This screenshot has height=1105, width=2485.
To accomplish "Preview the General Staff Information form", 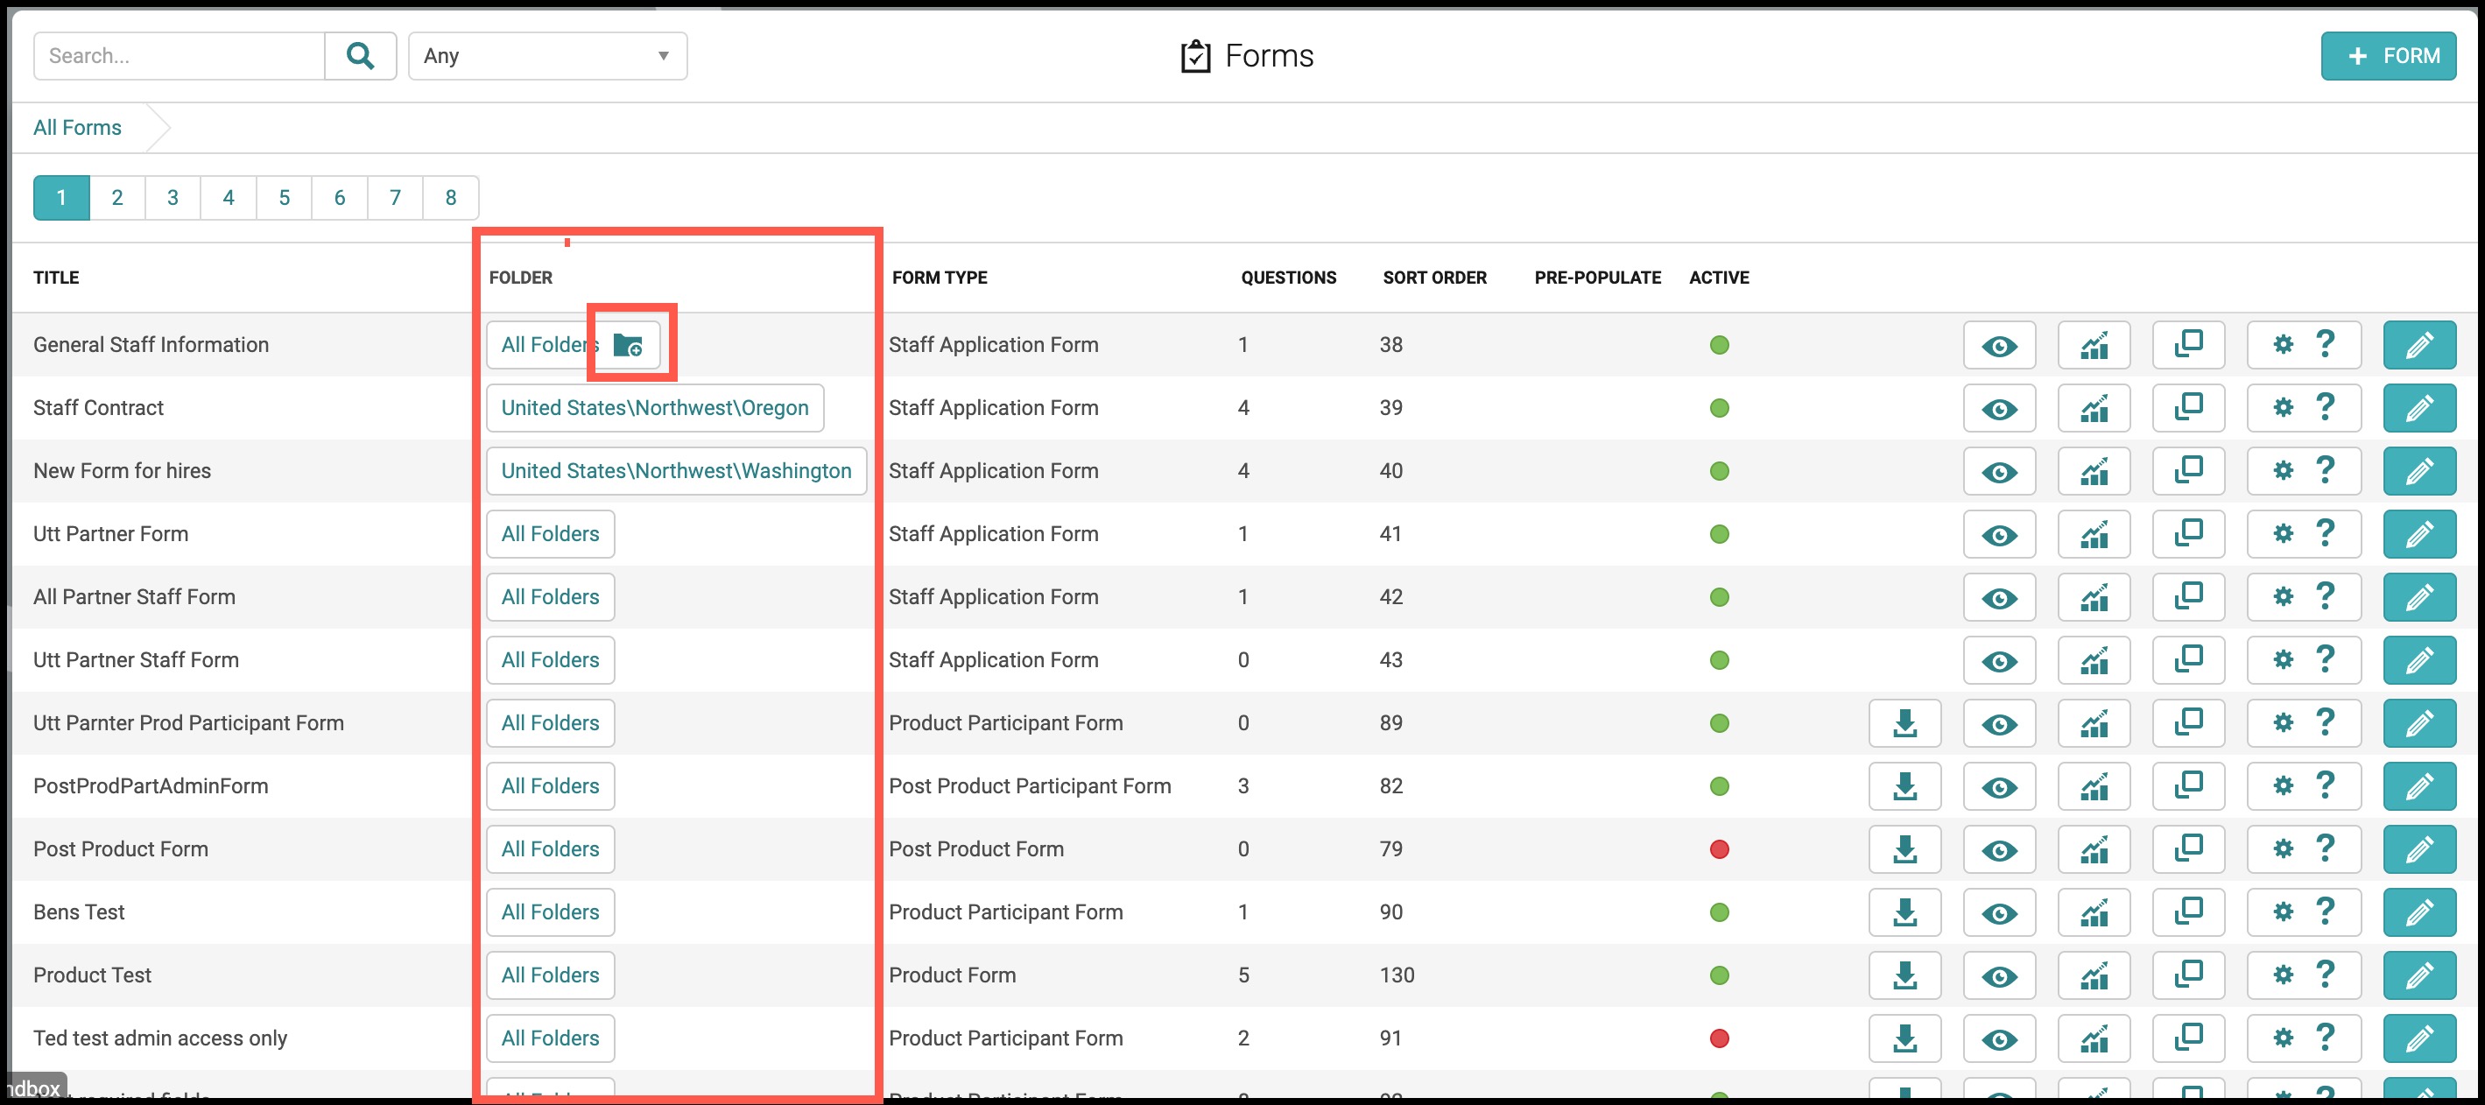I will click(x=1999, y=346).
